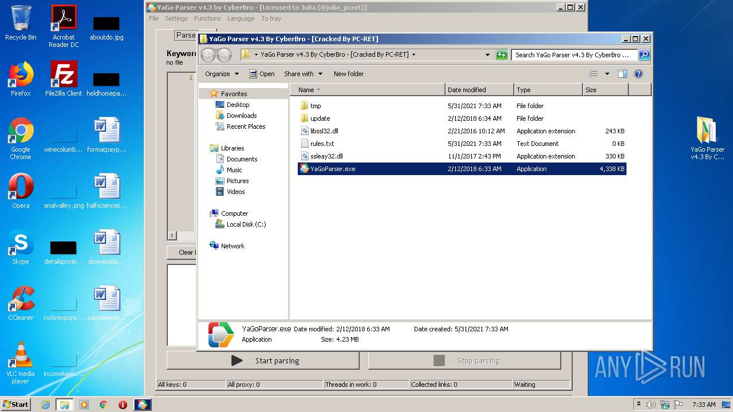Viewport: 733px width, 412px height.
Task: Open the Share with dropdown
Action: [x=304, y=74]
